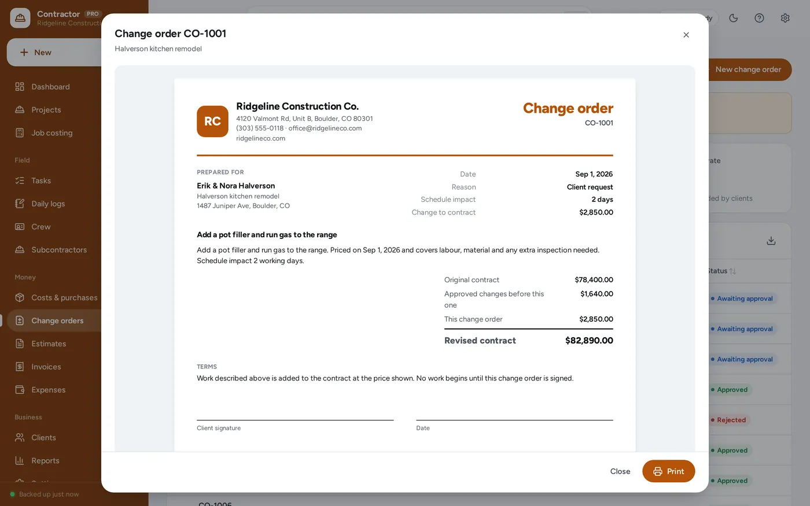Sort by the Status column header
Viewport: 810px width, 506px height.
coord(721,271)
